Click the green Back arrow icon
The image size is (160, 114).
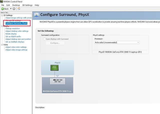(2, 9)
